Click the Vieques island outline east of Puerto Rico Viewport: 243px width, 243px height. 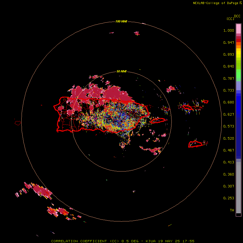click(158, 120)
